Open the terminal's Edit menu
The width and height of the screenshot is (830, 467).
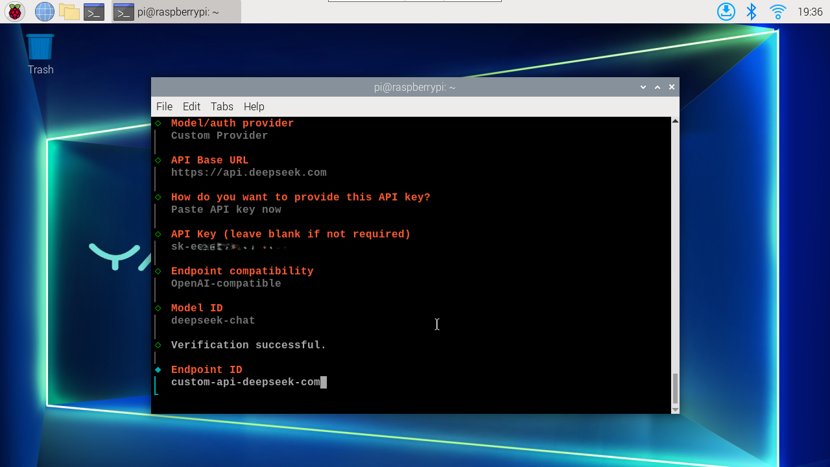[191, 106]
